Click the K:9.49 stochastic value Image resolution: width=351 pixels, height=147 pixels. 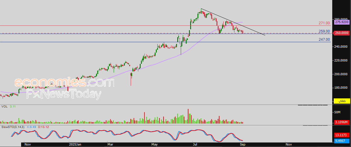pos(32,127)
